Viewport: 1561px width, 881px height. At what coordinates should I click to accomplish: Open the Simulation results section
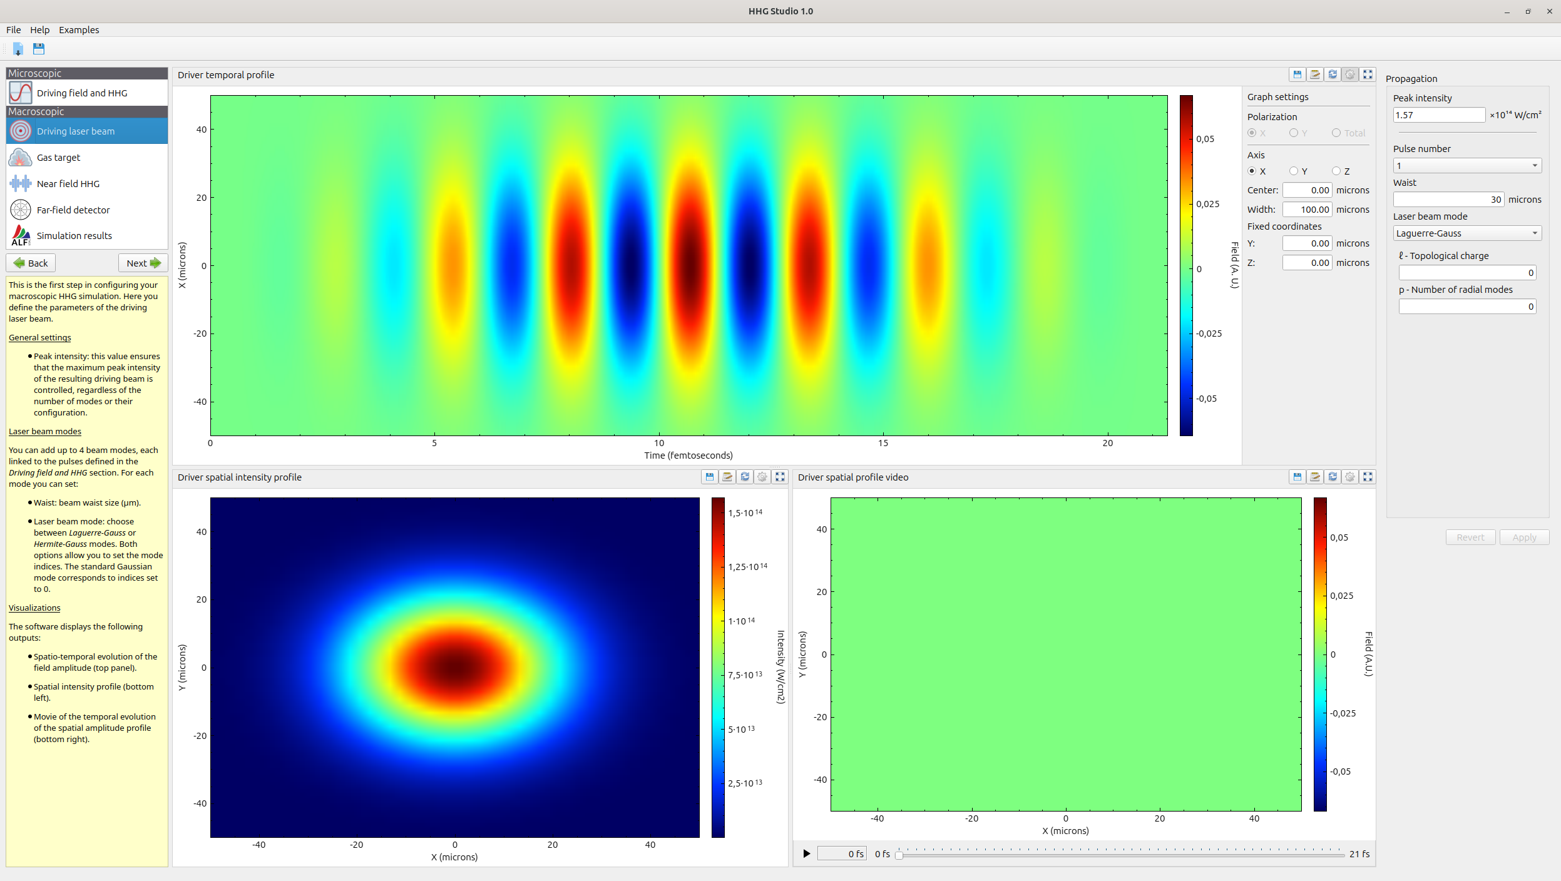pos(74,236)
